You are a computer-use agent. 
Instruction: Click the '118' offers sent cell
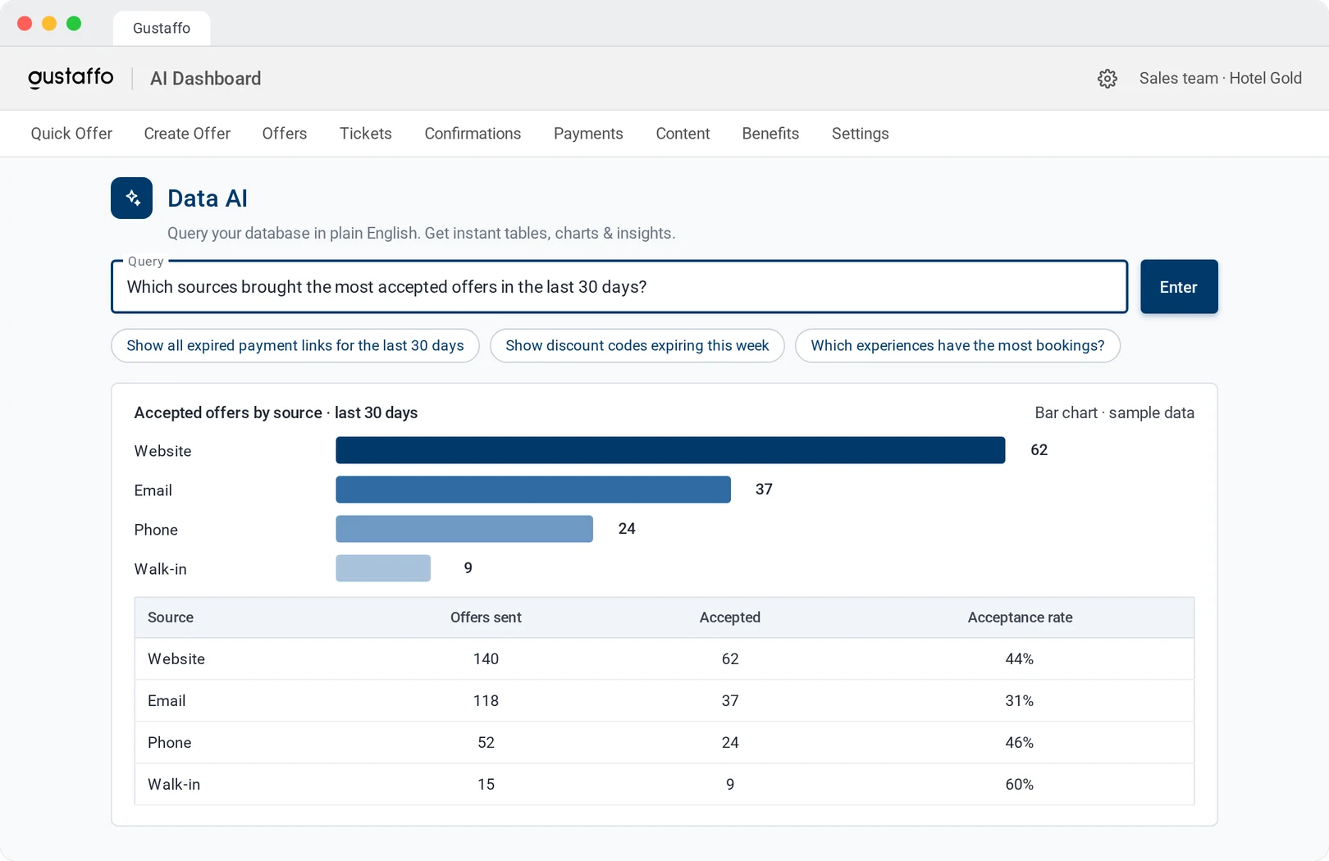(486, 701)
